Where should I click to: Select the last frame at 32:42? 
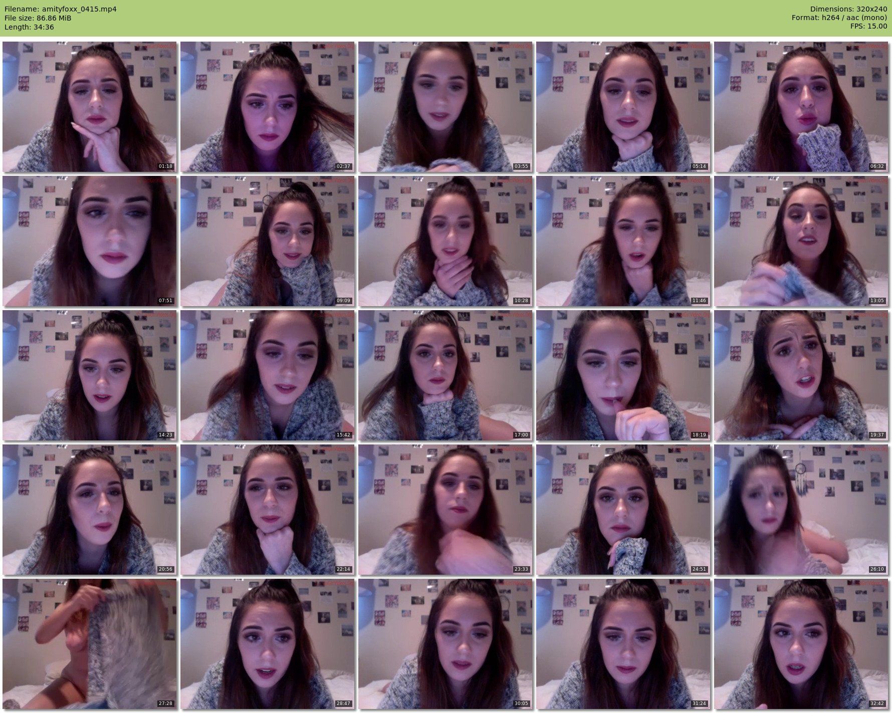[801, 644]
